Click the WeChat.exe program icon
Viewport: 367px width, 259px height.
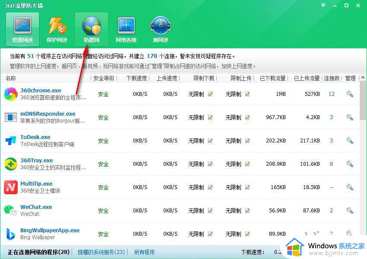point(11,210)
